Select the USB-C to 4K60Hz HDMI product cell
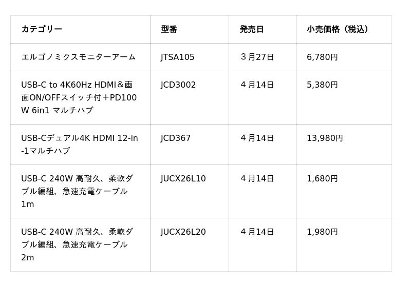The height and width of the screenshot is (287, 411). click(79, 97)
